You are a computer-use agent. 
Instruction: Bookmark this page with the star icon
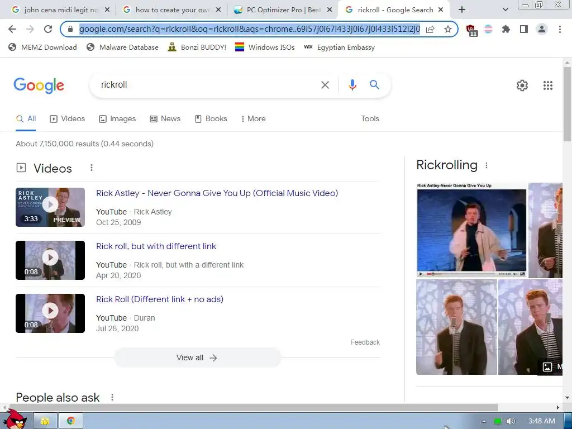[448, 29]
